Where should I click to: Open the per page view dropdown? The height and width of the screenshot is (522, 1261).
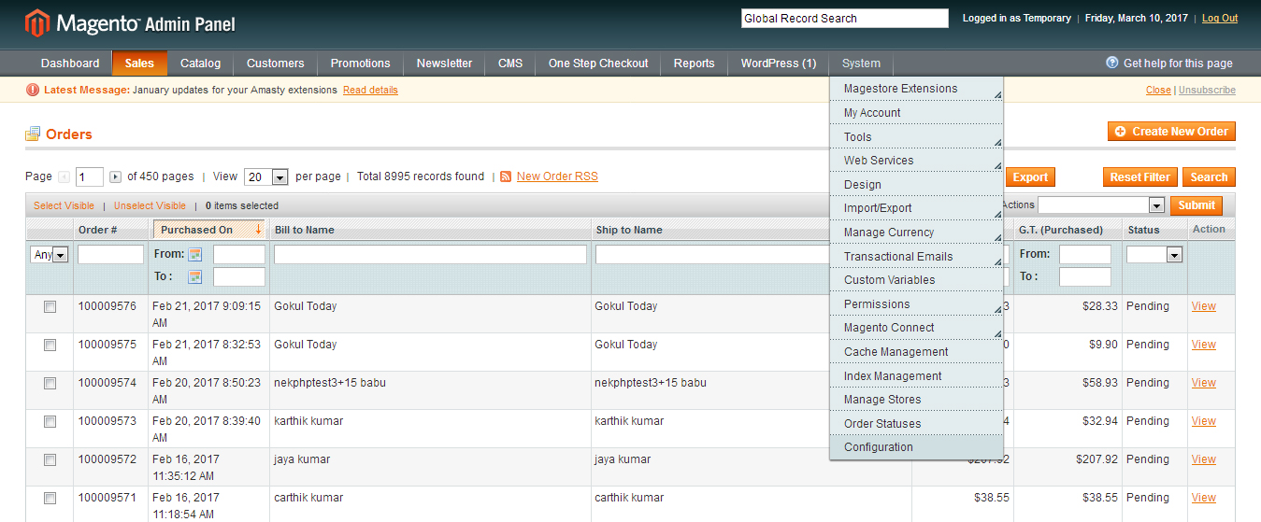click(x=266, y=176)
